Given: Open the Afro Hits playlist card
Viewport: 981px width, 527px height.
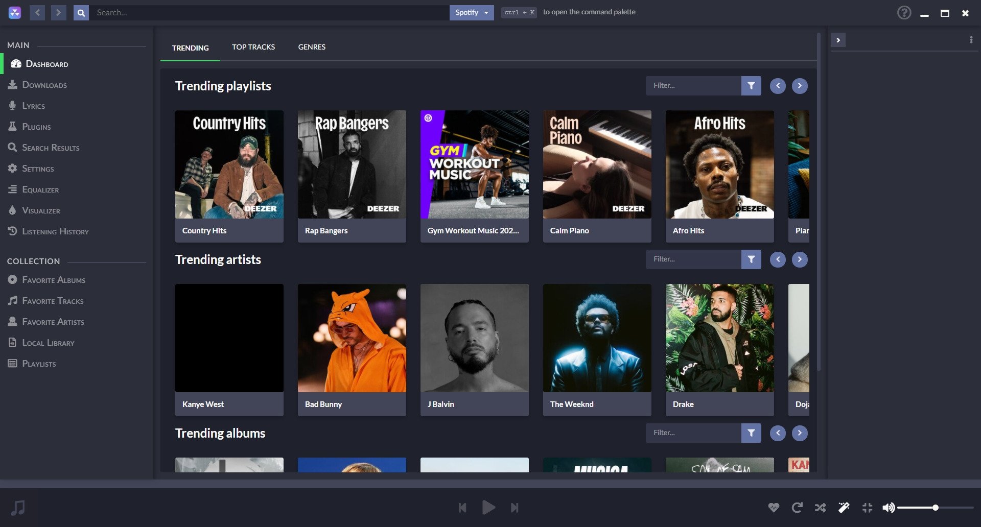Looking at the screenshot, I should (x=720, y=176).
